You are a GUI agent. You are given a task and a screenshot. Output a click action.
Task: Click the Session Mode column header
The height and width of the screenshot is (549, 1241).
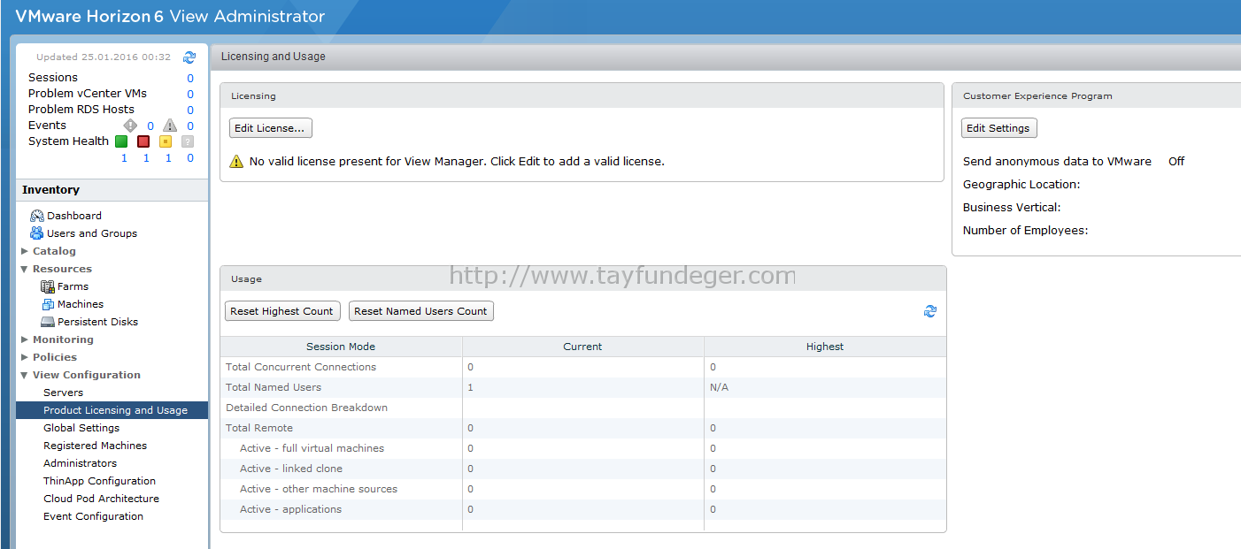(x=341, y=347)
